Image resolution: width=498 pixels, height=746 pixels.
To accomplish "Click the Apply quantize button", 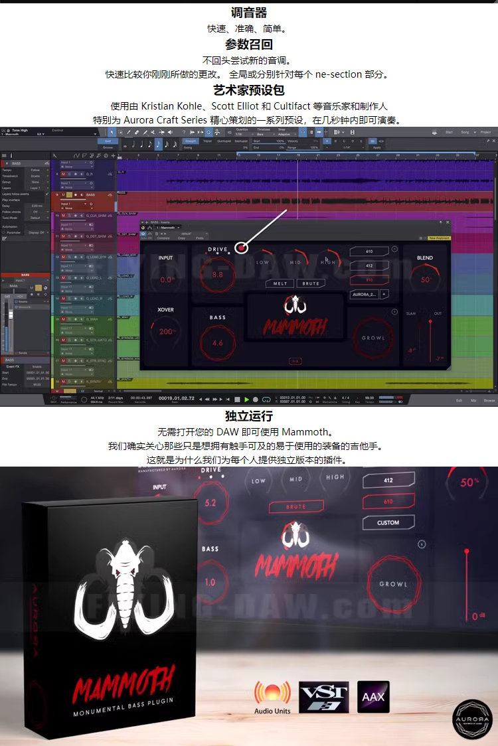I will 376,147.
